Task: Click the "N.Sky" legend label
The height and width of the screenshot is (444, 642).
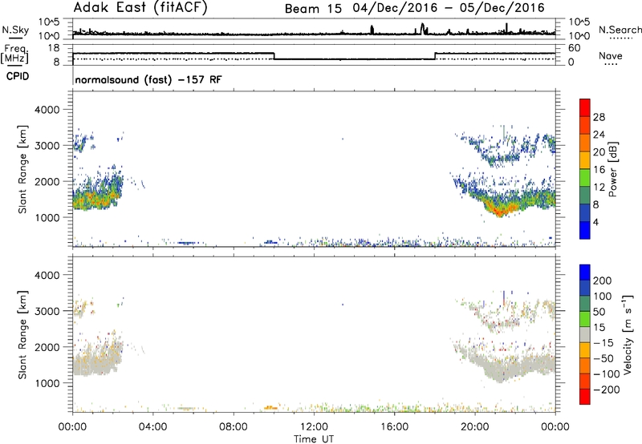Action: [15, 30]
